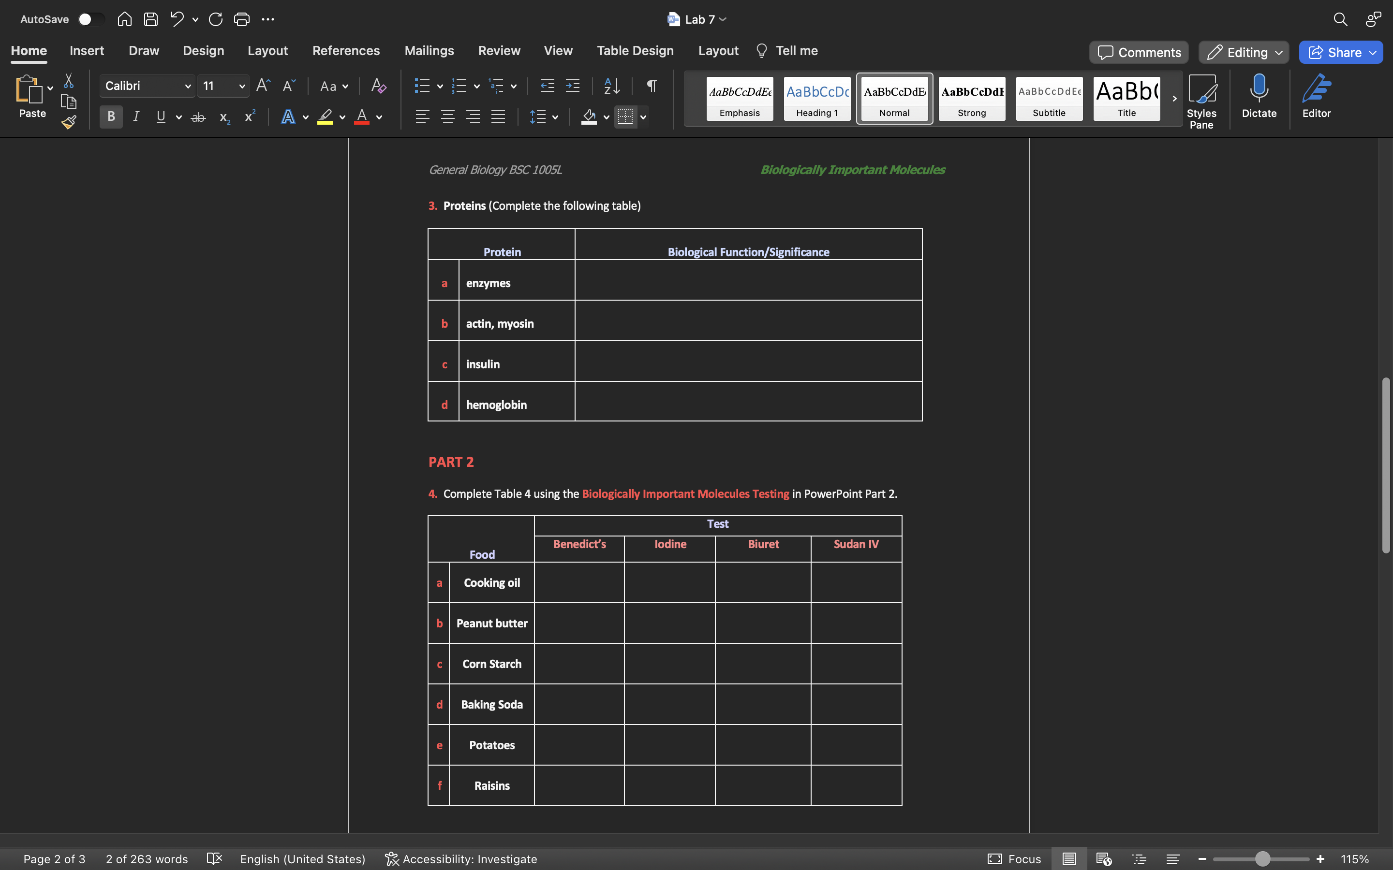Click the Sort icon in the ribbon
Viewport: 1393px width, 870px height.
pos(611,86)
